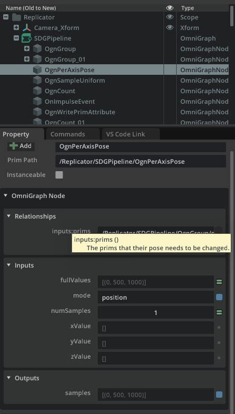The height and width of the screenshot is (414, 235).
Task: Collapse the SDGPipeline tree item
Action: point(16,38)
